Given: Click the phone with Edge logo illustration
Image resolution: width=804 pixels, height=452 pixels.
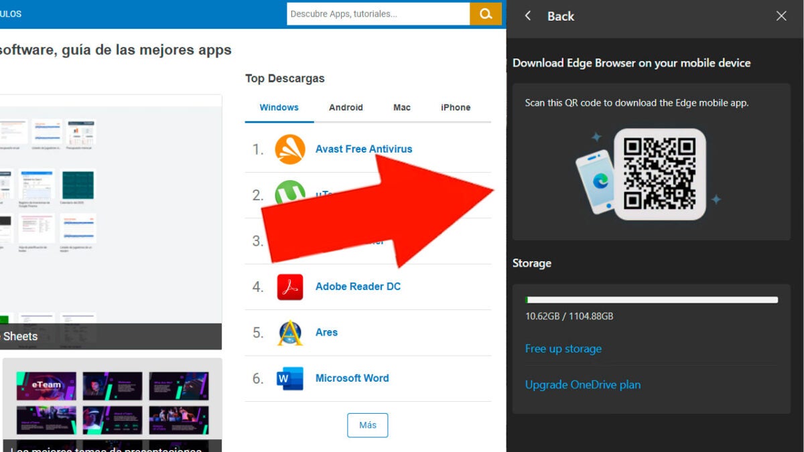Looking at the screenshot, I should pyautogui.click(x=596, y=182).
